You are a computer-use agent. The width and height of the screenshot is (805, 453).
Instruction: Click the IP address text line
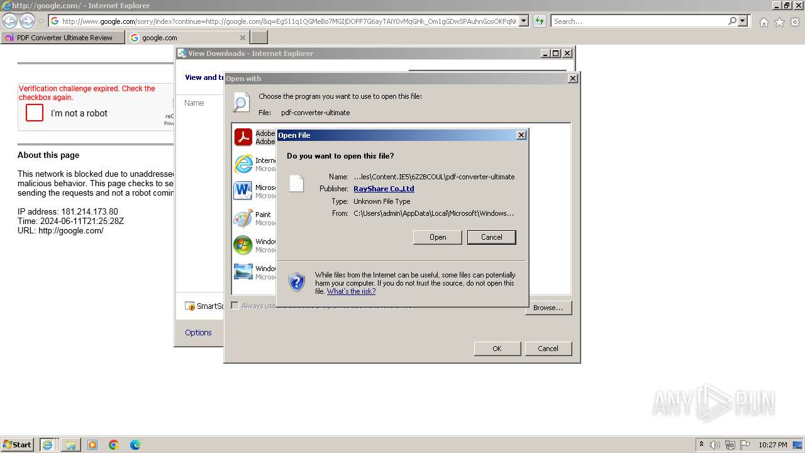point(68,212)
